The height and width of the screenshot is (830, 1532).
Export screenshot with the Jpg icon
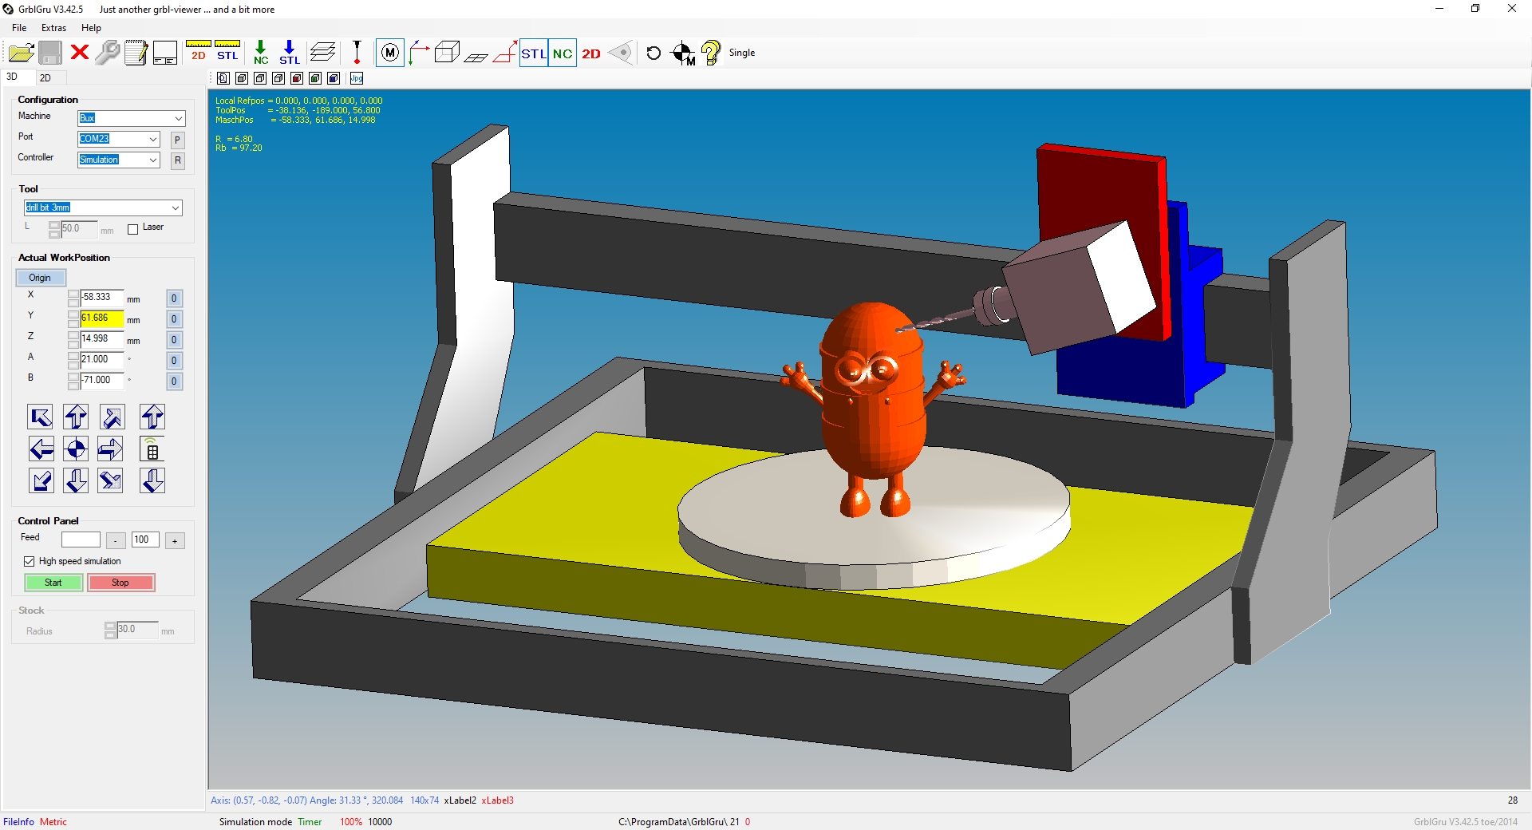tap(357, 78)
